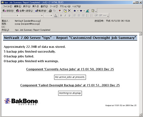Viewport: 143px width, 117px height.
Task: Click 'Approximately 22.3MB of data was stored.'
Action: coord(35,47)
